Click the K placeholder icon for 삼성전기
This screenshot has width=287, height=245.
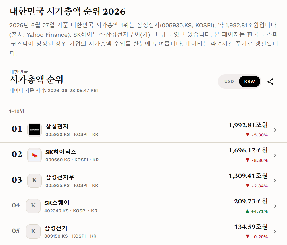click(x=33, y=232)
